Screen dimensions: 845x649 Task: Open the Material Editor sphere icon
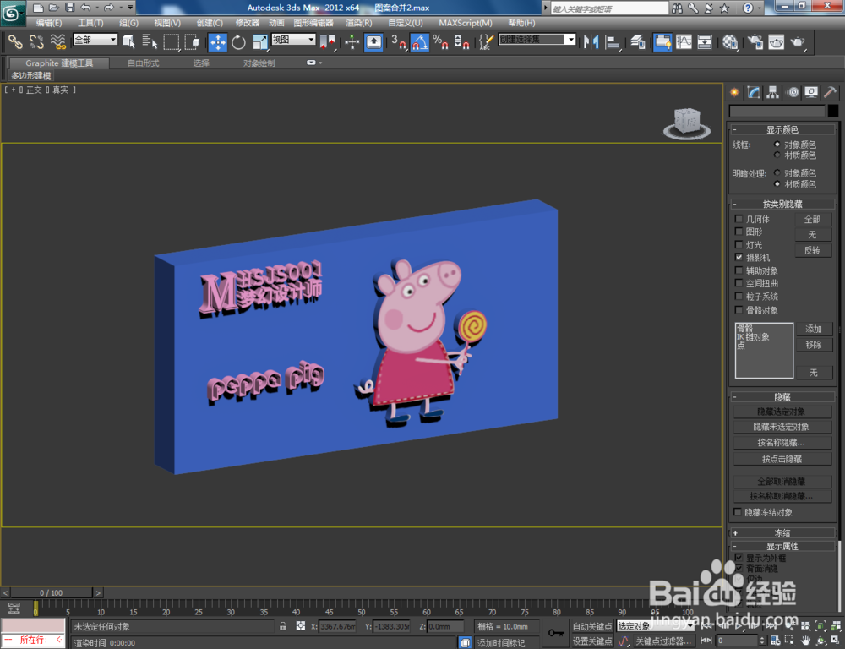[730, 41]
